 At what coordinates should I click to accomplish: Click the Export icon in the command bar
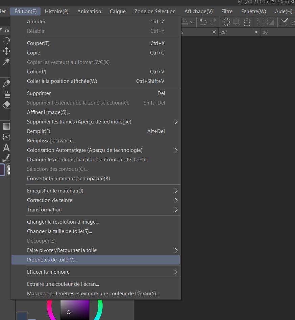[x=185, y=22]
